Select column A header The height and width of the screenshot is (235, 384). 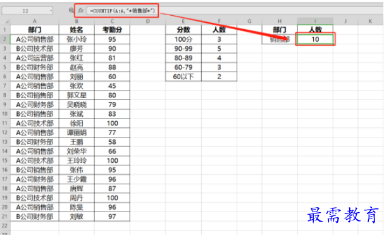tap(35, 22)
